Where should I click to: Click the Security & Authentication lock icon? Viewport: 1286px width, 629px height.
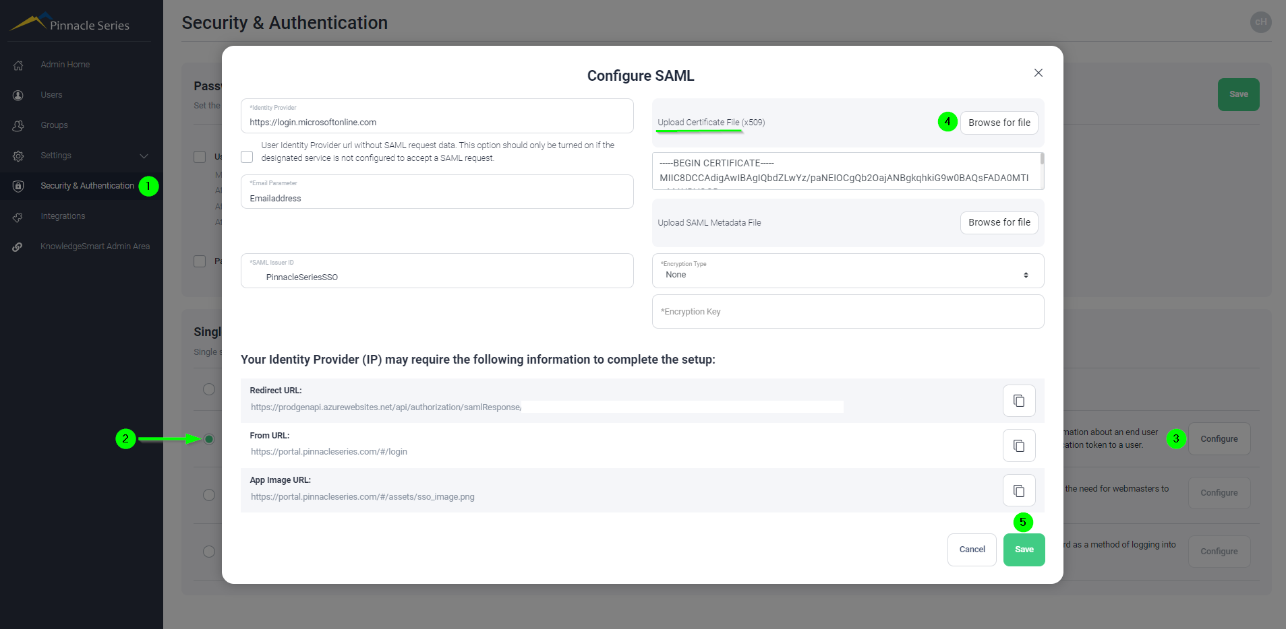click(x=18, y=187)
